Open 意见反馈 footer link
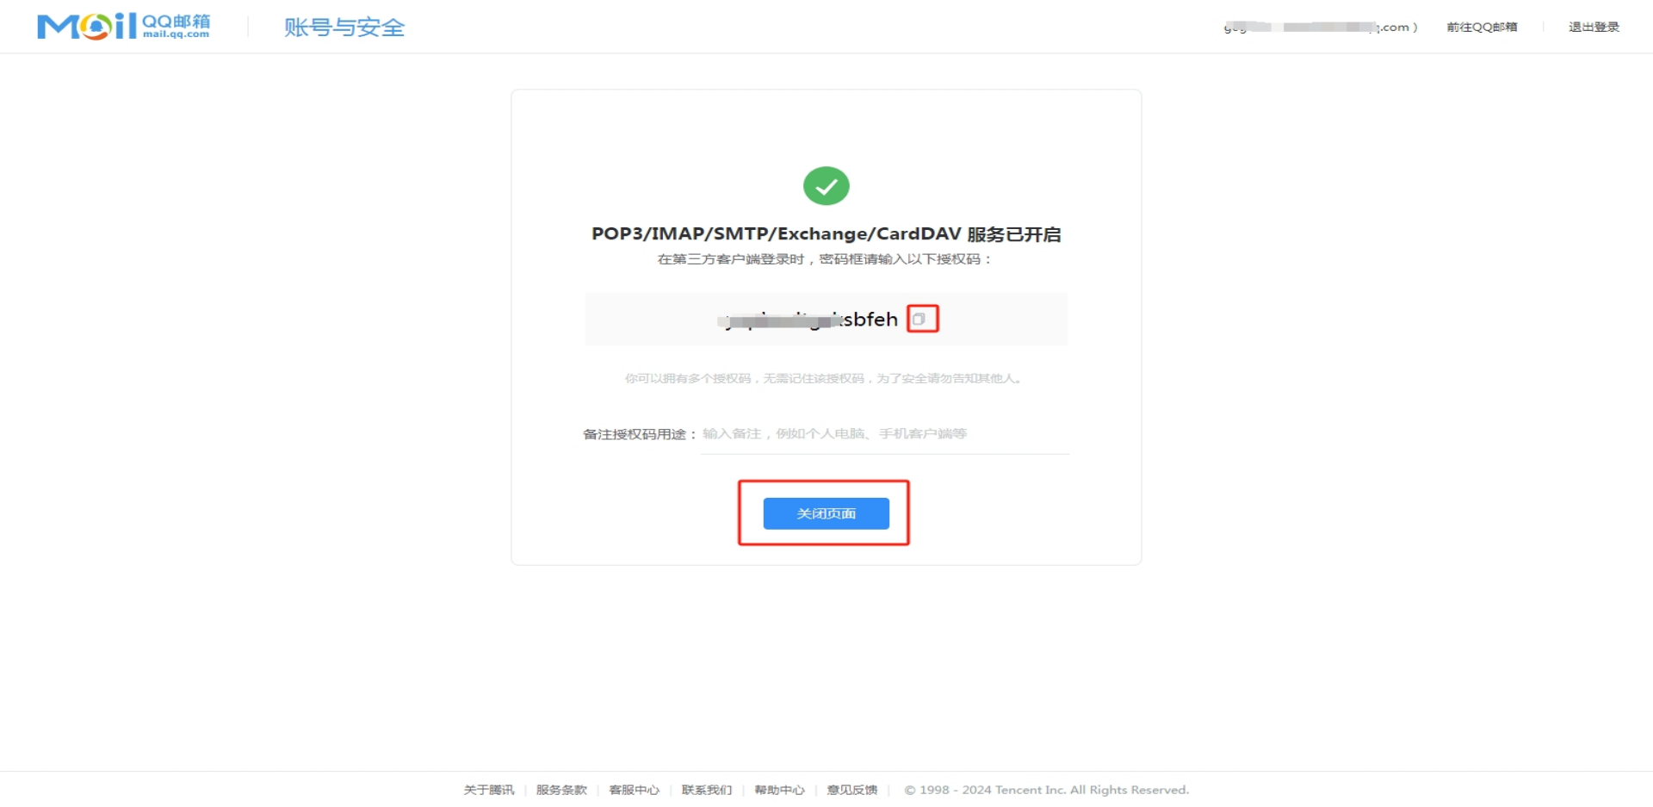 click(x=852, y=790)
